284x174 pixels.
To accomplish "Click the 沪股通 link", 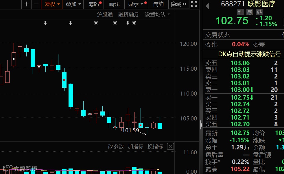I will 105,14.
